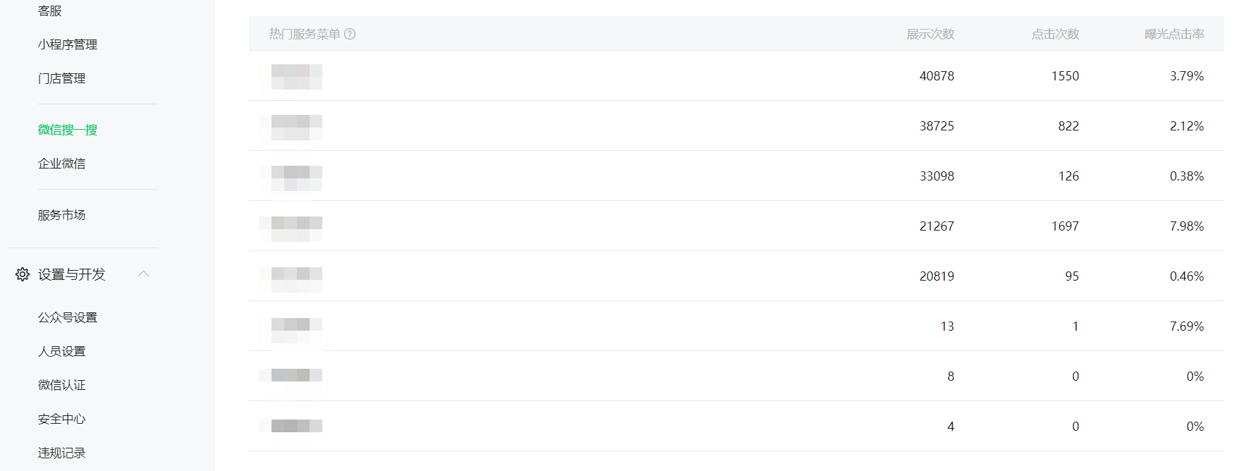Go to 人员设置

[x=62, y=351]
